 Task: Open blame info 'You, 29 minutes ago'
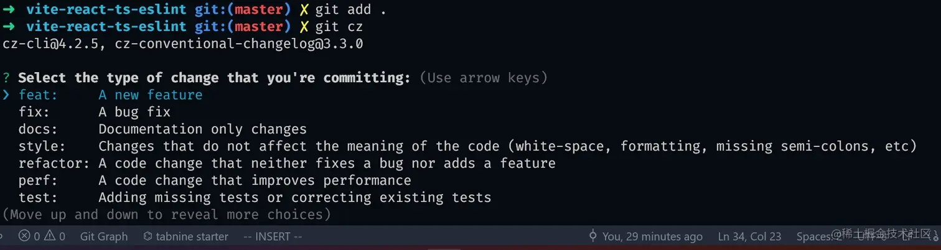click(652, 236)
